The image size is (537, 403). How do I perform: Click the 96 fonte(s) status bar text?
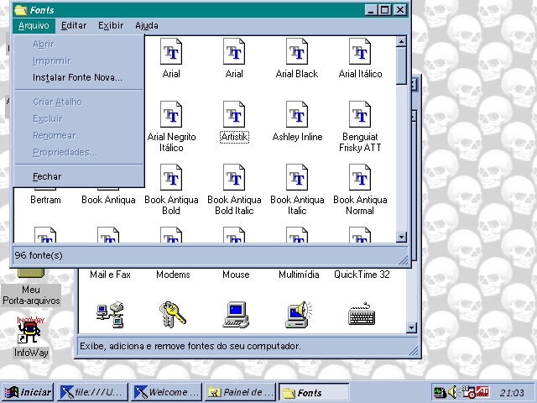39,255
